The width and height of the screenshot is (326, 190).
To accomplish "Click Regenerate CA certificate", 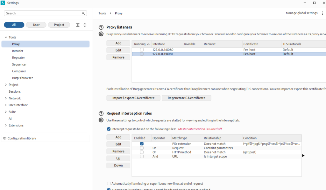I will 187,98.
